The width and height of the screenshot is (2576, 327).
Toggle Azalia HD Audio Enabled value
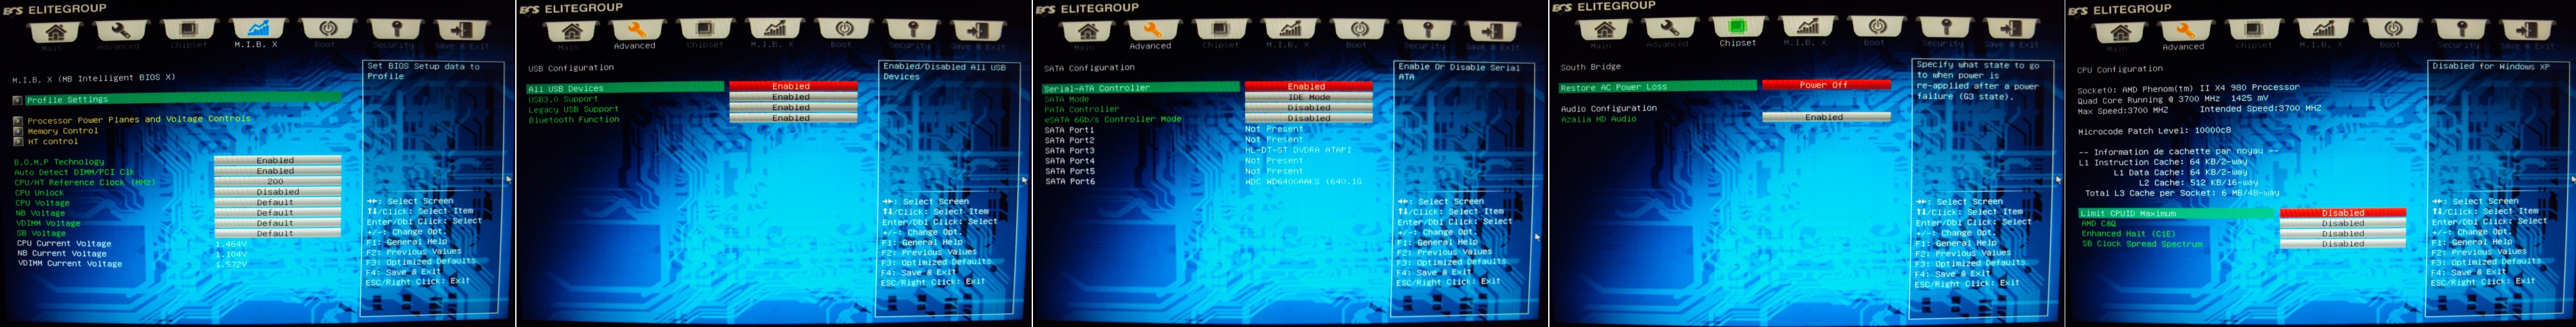point(1826,117)
